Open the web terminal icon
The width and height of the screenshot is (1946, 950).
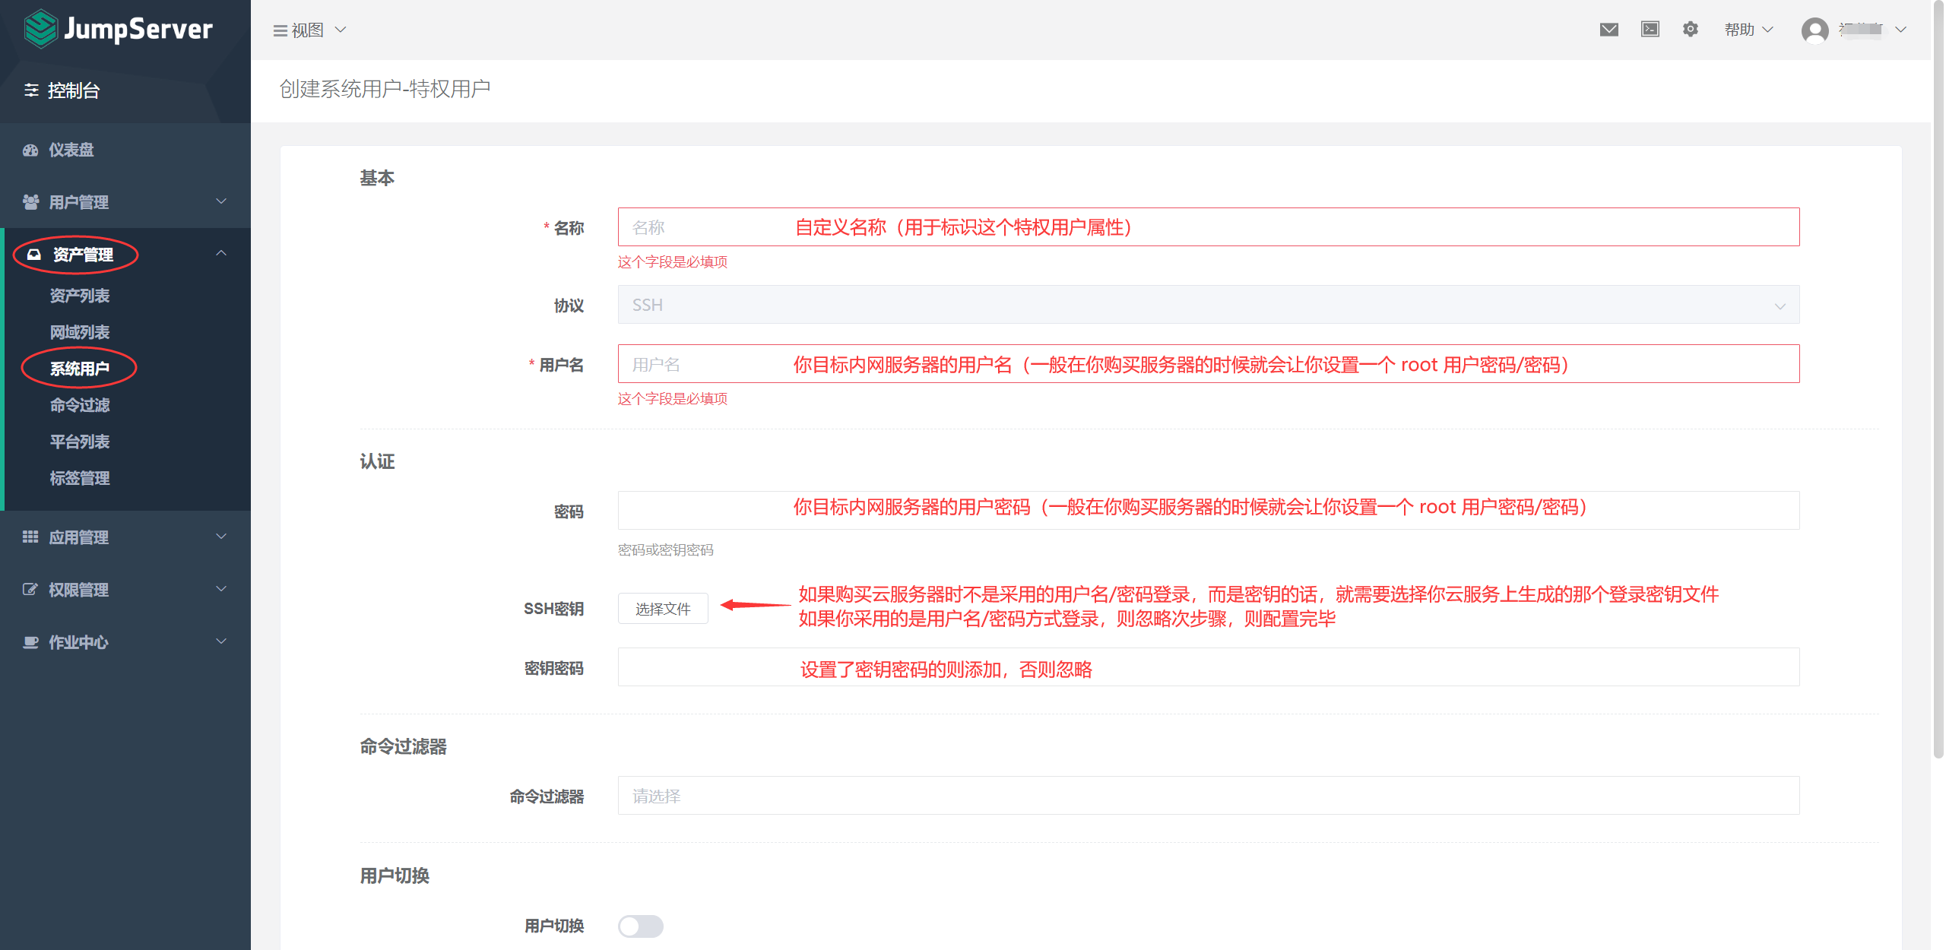point(1650,30)
